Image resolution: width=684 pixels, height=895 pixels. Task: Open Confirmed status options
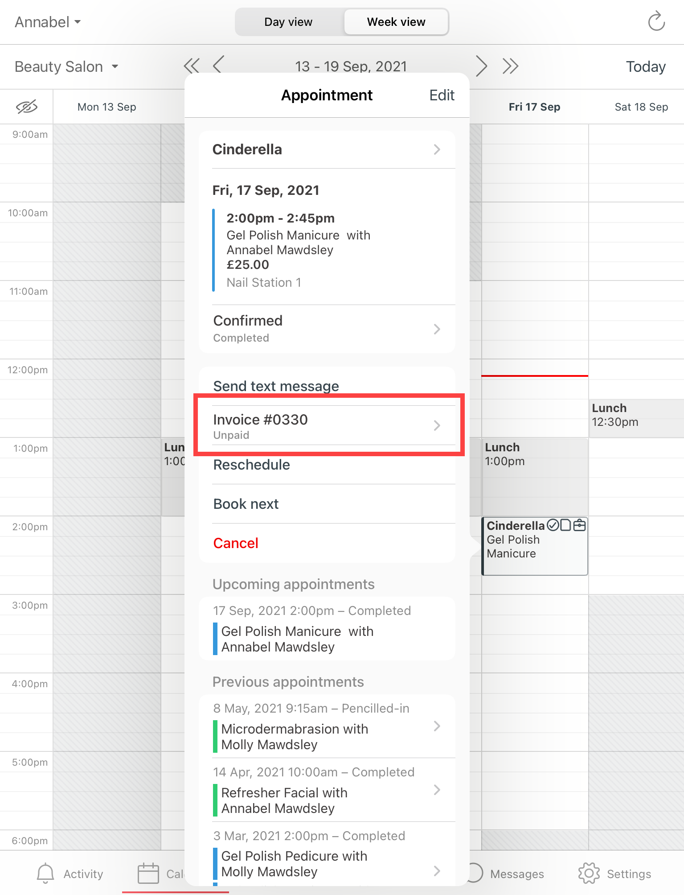(x=327, y=329)
